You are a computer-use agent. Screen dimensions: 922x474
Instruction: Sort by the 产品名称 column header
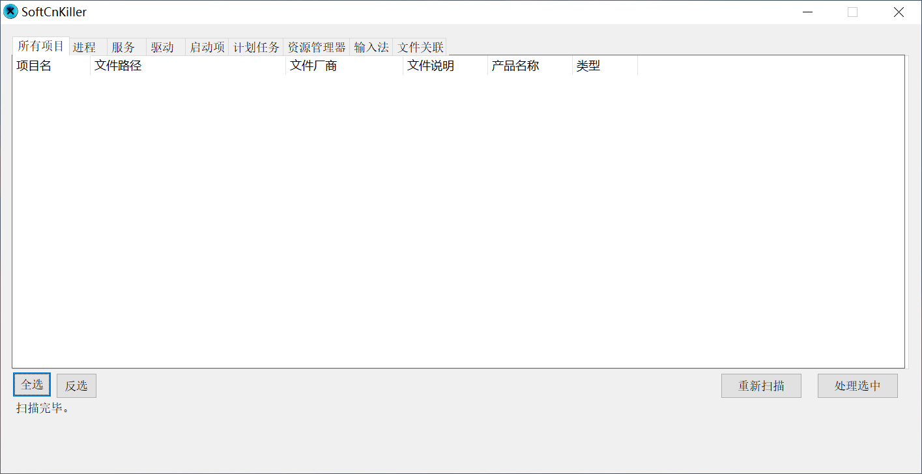tap(530, 66)
